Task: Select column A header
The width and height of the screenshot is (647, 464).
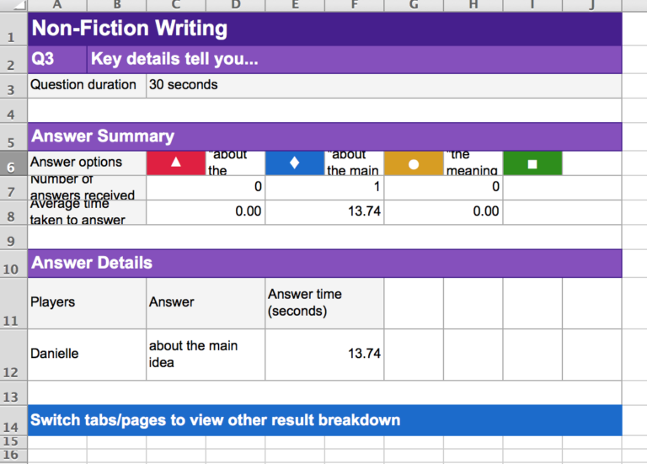Action: click(57, 5)
